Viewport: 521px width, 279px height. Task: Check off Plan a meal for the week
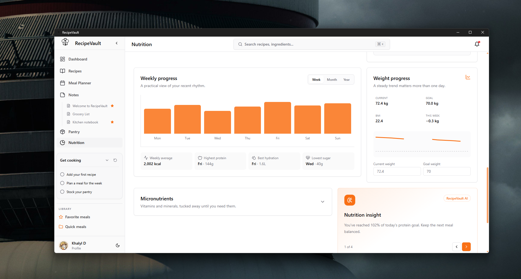[62, 183]
